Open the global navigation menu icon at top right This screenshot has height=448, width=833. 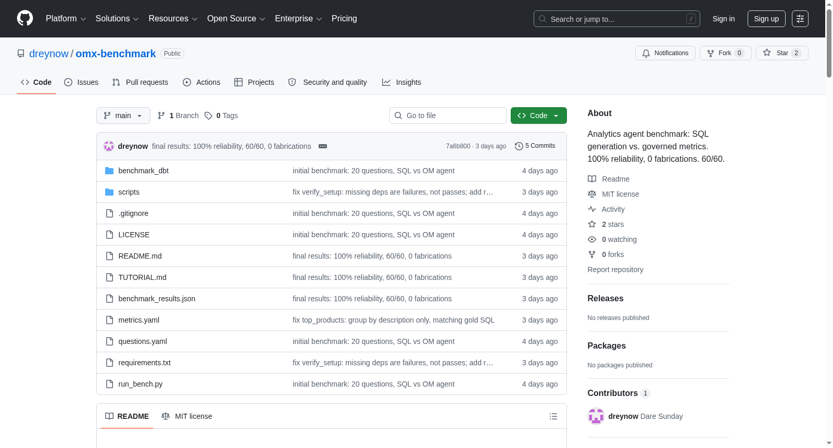coord(800,19)
